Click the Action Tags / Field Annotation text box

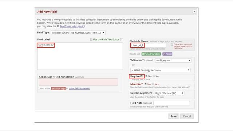79,82
